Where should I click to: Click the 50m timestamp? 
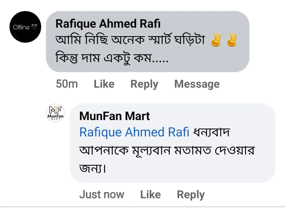pyautogui.click(x=67, y=84)
